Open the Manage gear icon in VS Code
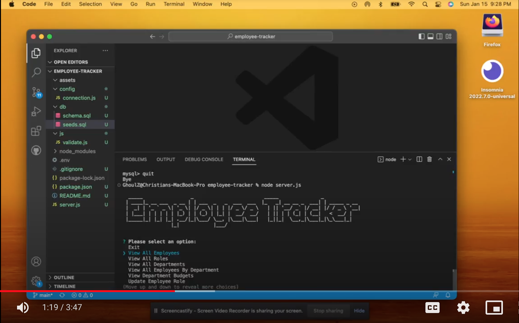The image size is (519, 323). coord(36,280)
